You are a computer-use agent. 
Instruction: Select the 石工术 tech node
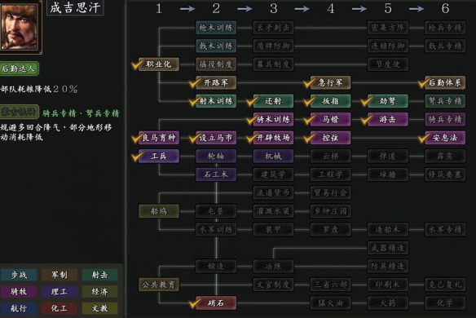(216, 174)
